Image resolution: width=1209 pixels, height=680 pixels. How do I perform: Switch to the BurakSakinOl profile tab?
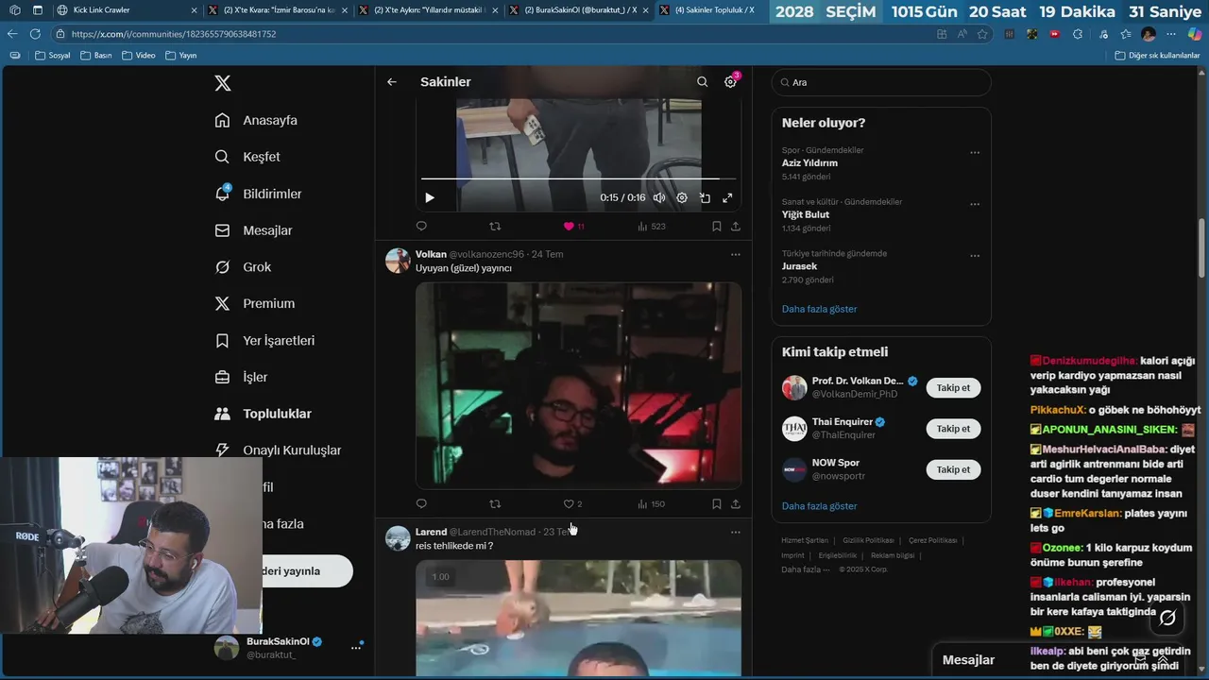[x=578, y=9]
